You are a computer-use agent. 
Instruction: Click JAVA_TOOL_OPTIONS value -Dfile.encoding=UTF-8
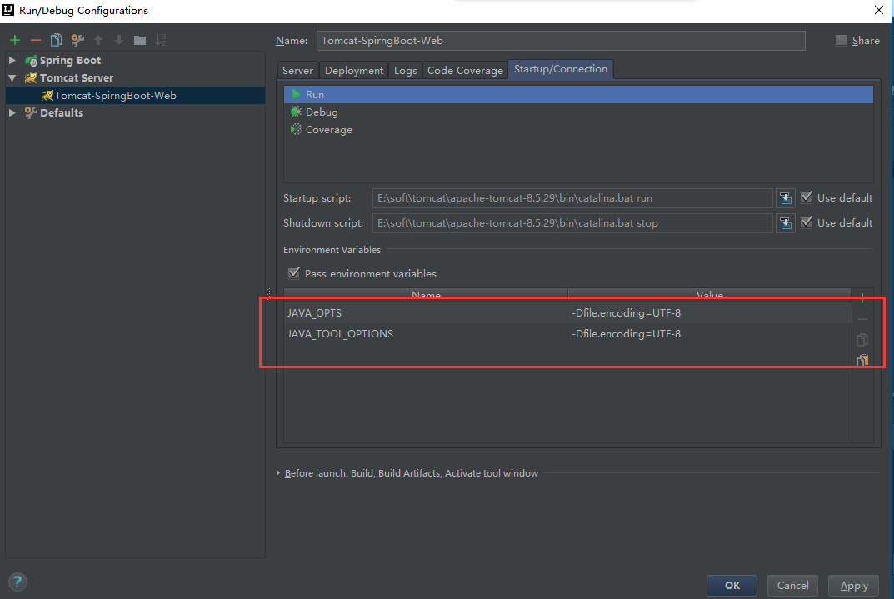[x=710, y=334]
